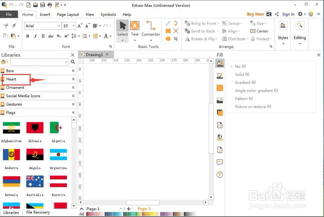Open the Shadow panel orange square icon
The height and width of the screenshot is (217, 324).
coord(220,88)
